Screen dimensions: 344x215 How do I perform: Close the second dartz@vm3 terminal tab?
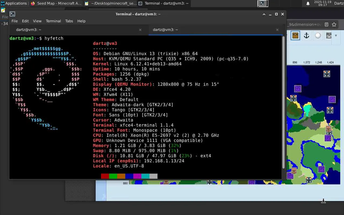pos(277,30)
